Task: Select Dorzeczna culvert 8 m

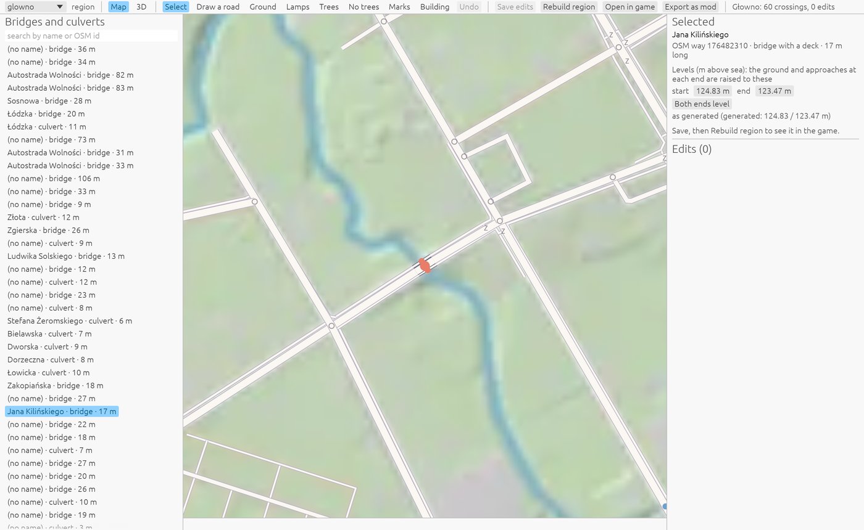Action: [x=51, y=360]
